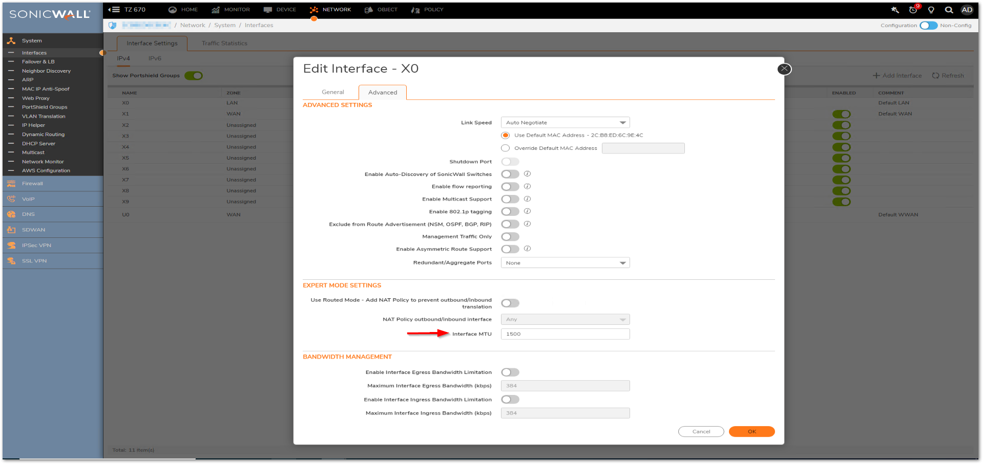Turn on Enable flow reporting
Viewport: 983px width, 464px height.
pyautogui.click(x=510, y=187)
